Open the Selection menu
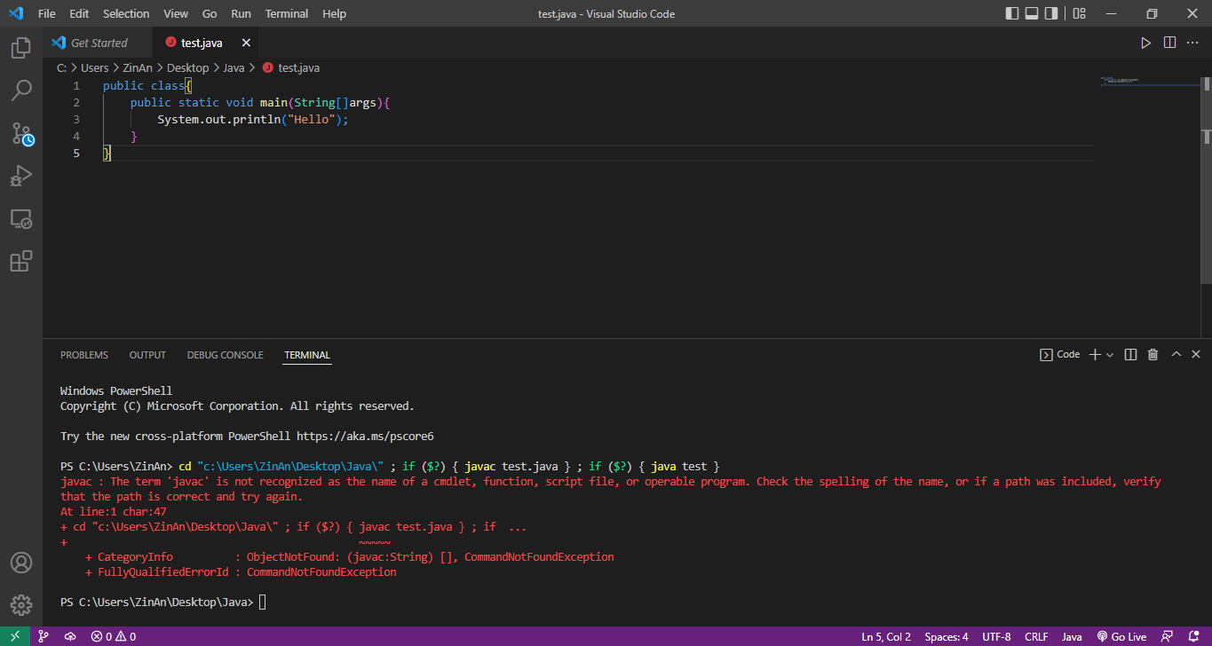The width and height of the screenshot is (1212, 646). [x=126, y=13]
